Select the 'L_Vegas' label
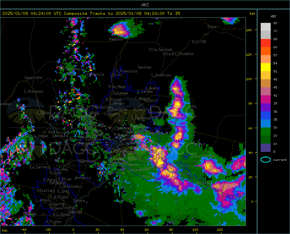 coord(41,136)
